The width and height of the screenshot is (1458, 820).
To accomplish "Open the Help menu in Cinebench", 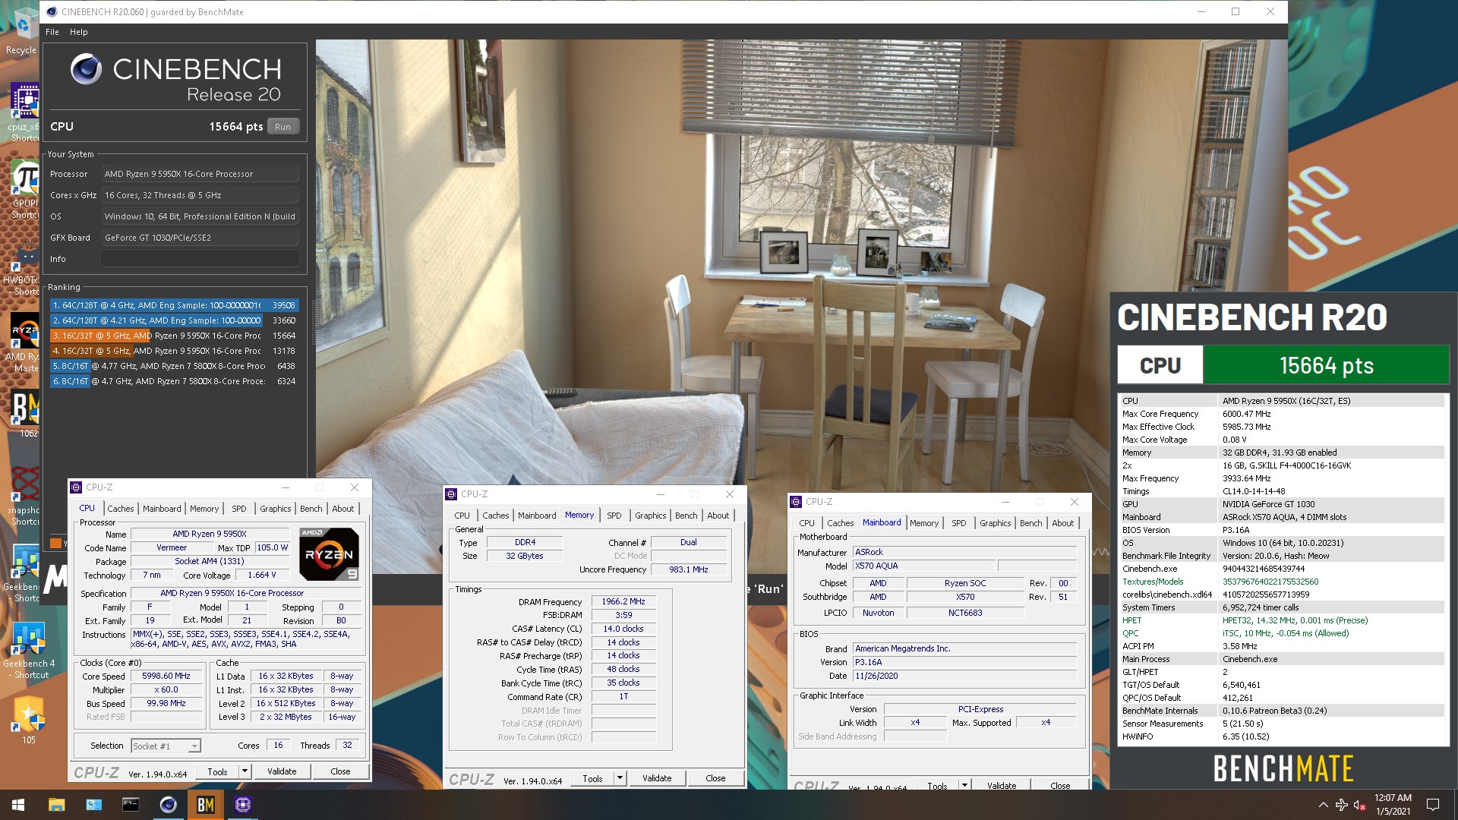I will pos(78,32).
